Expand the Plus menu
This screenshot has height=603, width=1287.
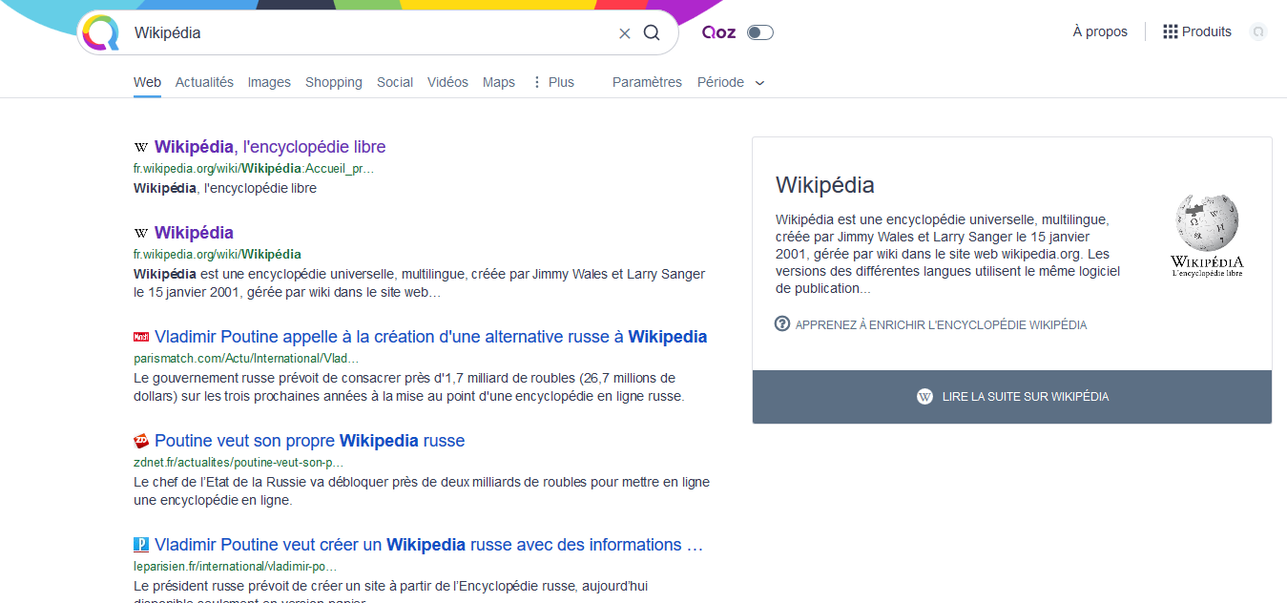pos(553,82)
